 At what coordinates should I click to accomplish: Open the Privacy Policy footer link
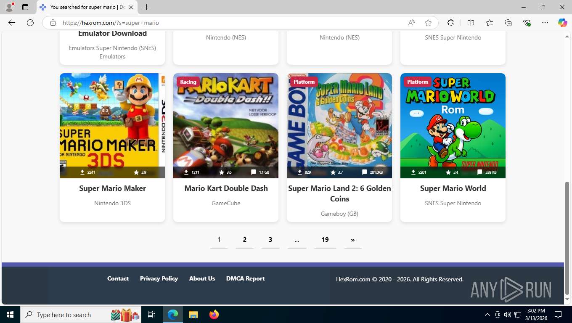[159, 278]
